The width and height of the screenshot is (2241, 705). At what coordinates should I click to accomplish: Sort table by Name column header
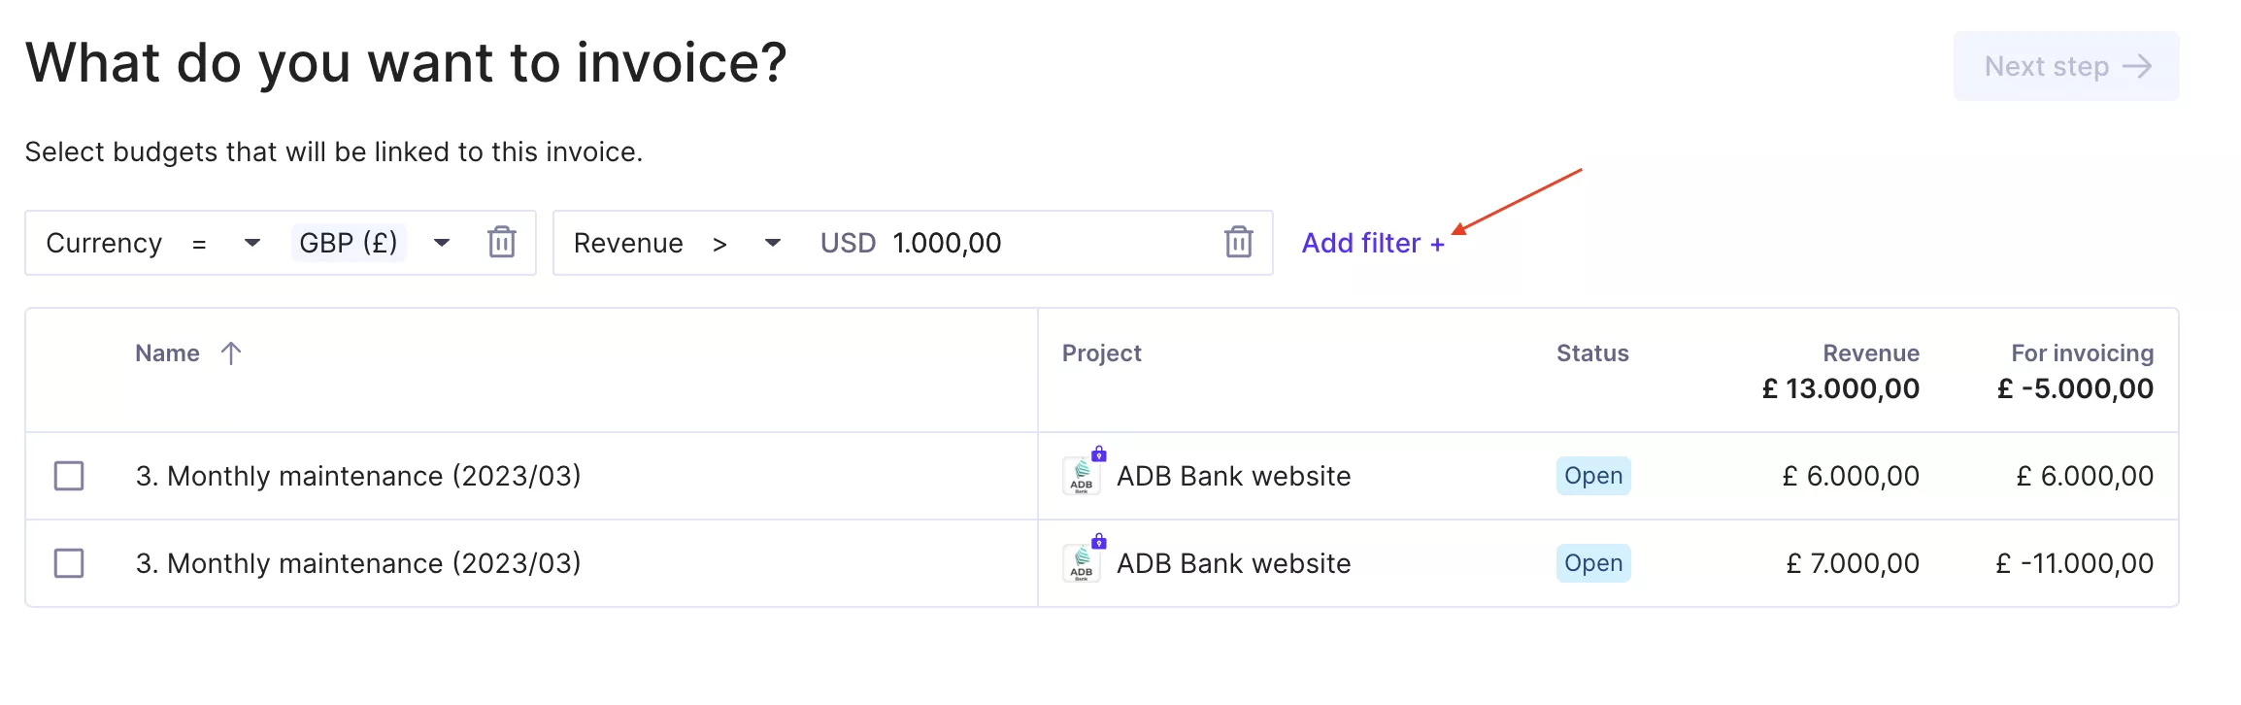tap(167, 352)
